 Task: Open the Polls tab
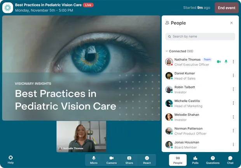(x=195, y=160)
